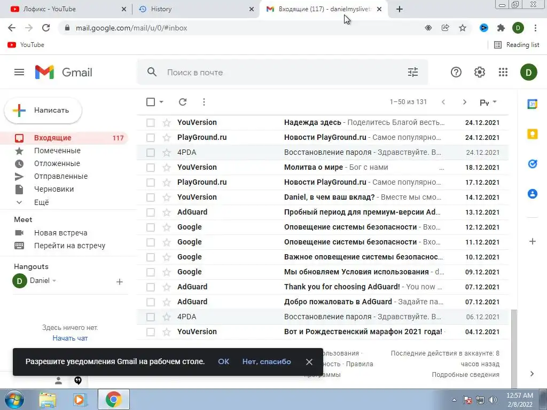
Task: Open Windows Start button
Action: click(14, 399)
